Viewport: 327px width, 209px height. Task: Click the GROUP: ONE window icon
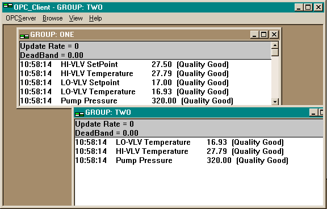(x=24, y=36)
